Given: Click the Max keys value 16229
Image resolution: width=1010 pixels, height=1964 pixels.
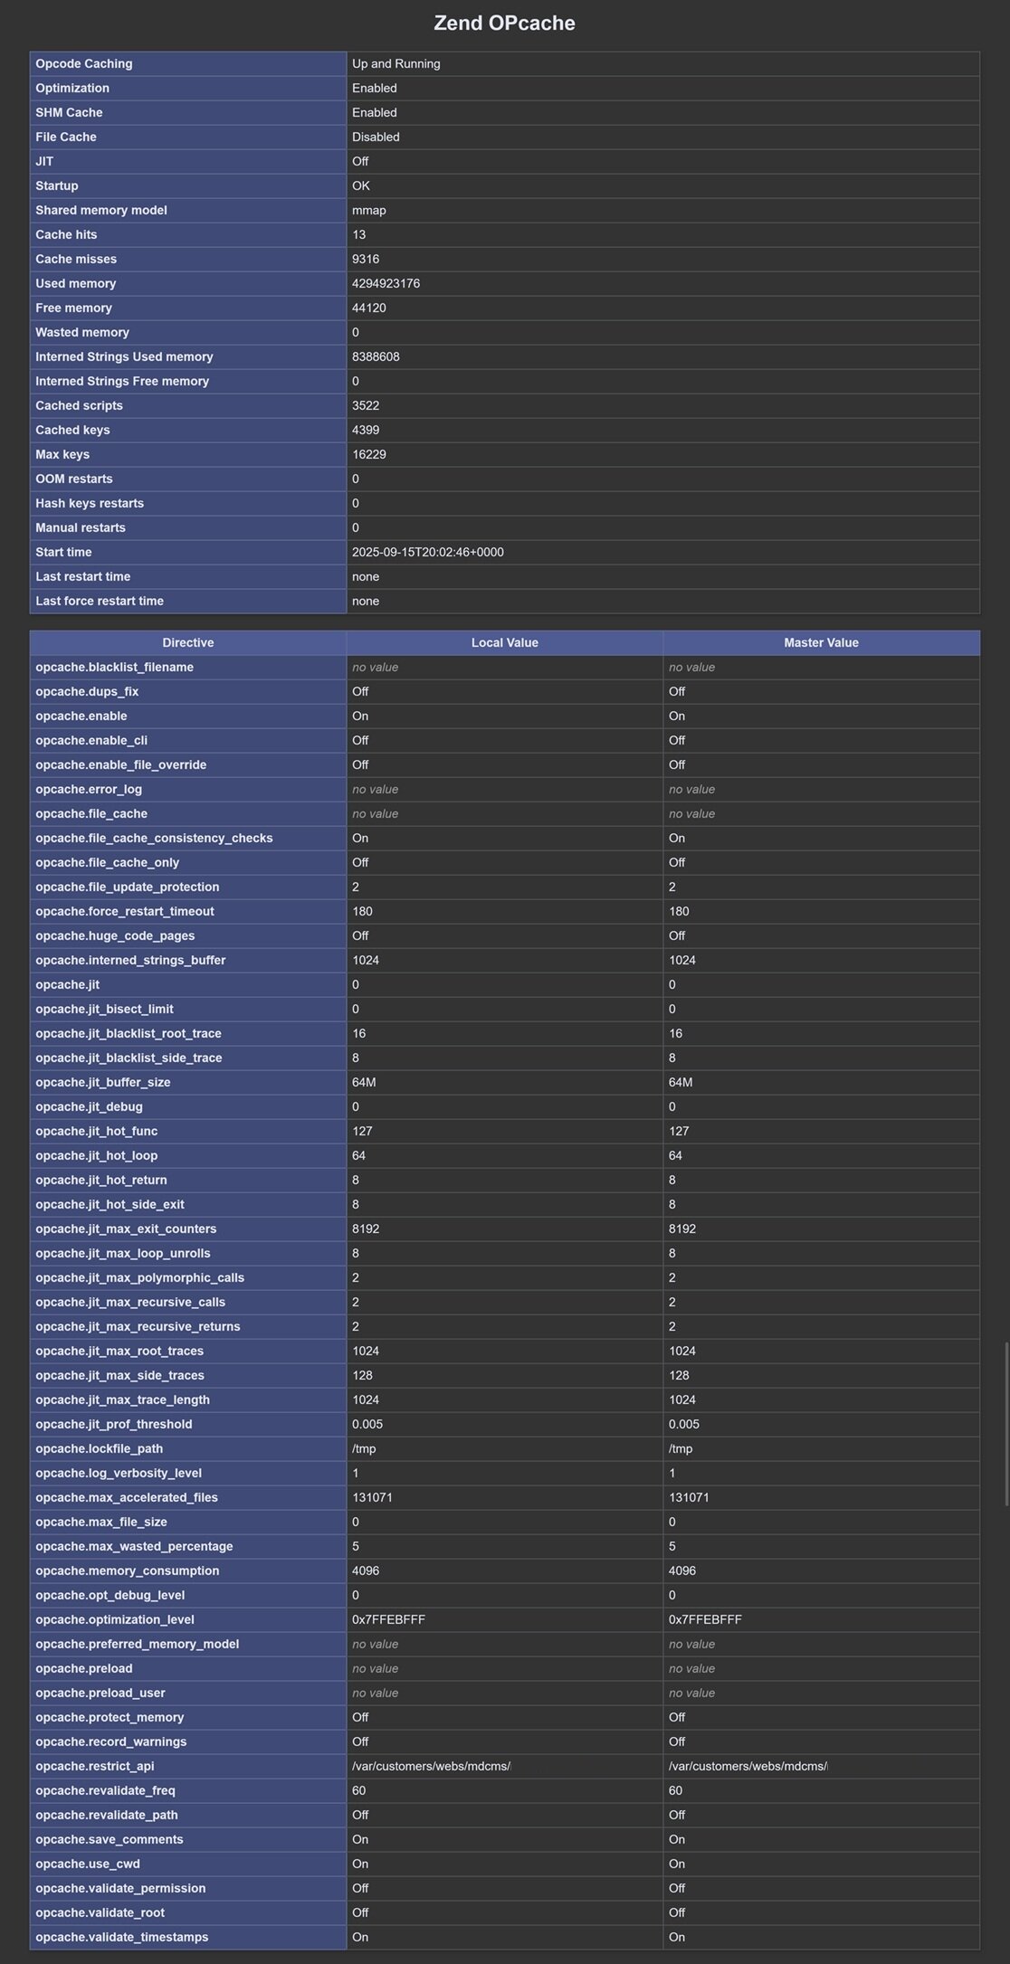Looking at the screenshot, I should [x=368, y=455].
